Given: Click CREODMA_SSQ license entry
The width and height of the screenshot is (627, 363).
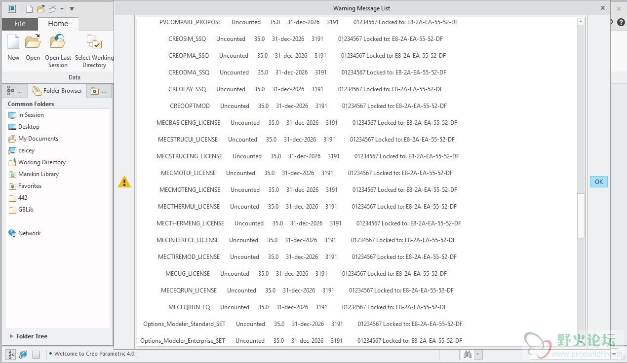Looking at the screenshot, I should 307,73.
